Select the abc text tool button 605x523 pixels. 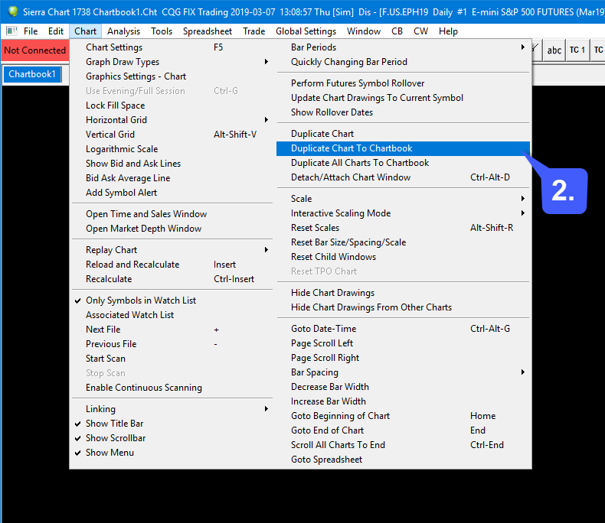pos(554,50)
